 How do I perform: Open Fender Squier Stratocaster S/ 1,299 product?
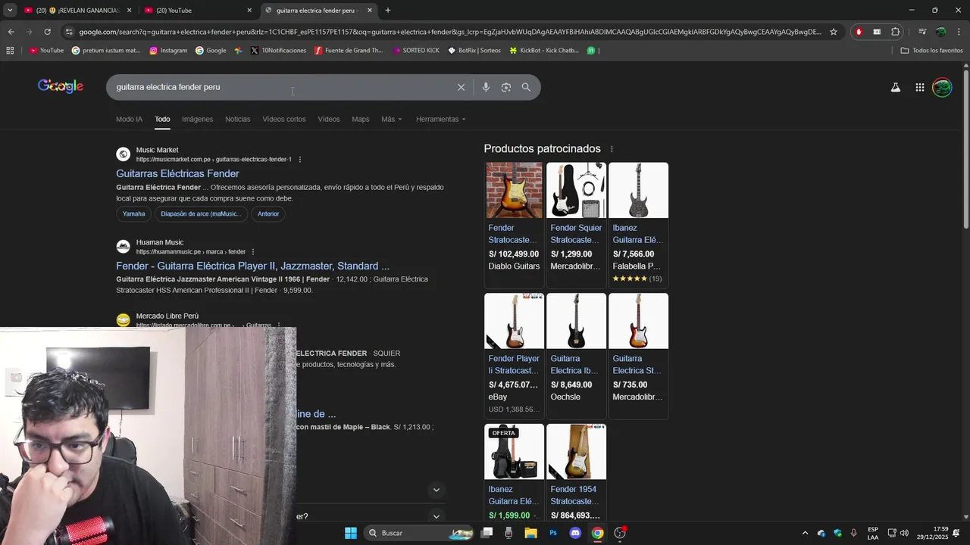pyautogui.click(x=576, y=225)
